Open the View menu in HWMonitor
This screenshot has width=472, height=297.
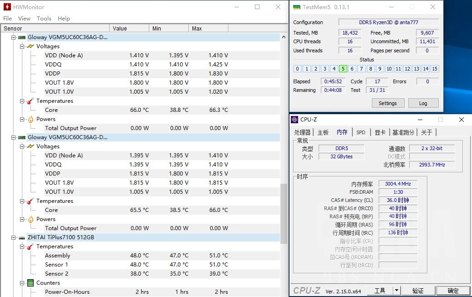[24, 18]
